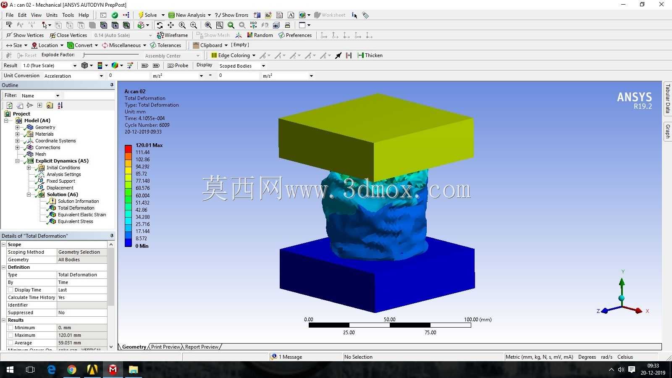Click the Rotate view tool icon

160,25
